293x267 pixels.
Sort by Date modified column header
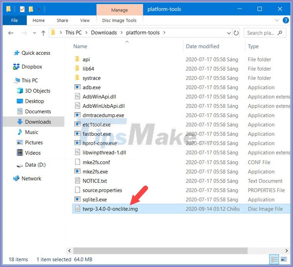tap(202, 46)
